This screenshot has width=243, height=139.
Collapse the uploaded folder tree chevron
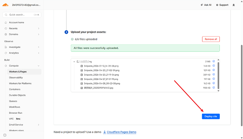pos(74,62)
